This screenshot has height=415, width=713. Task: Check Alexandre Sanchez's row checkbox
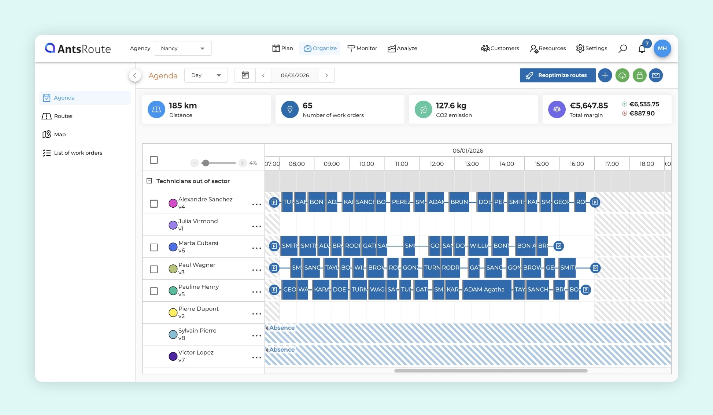(154, 204)
